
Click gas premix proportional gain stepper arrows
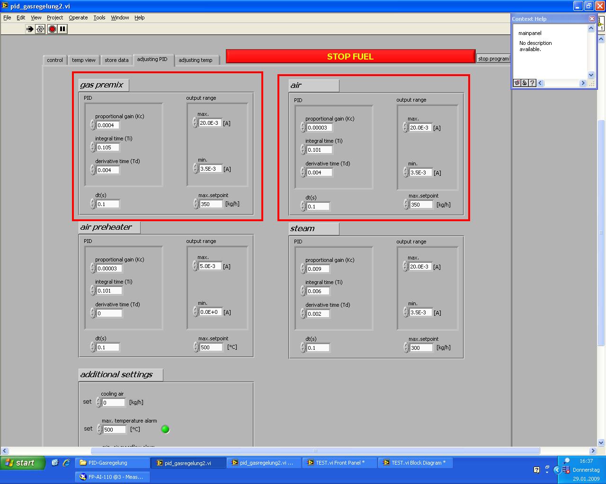pos(93,125)
